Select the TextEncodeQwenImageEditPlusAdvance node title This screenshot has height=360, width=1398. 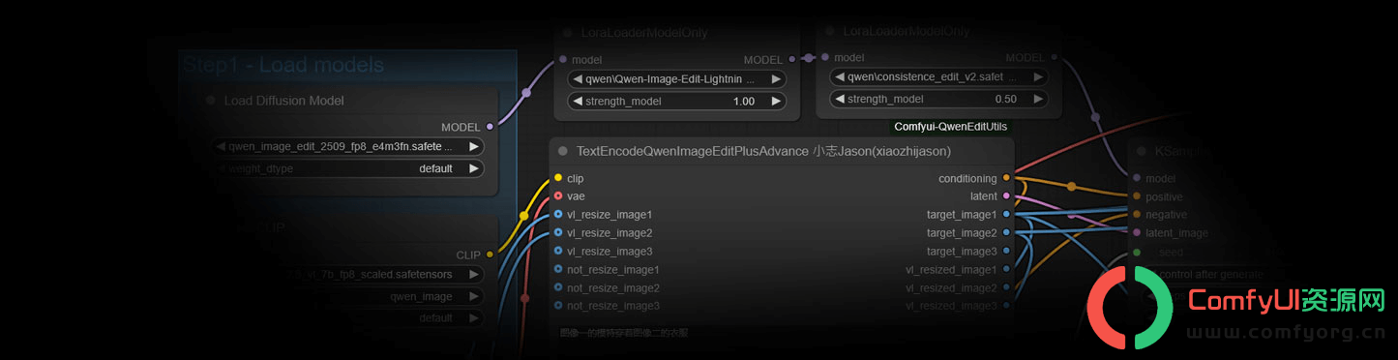pyautogui.click(x=763, y=151)
